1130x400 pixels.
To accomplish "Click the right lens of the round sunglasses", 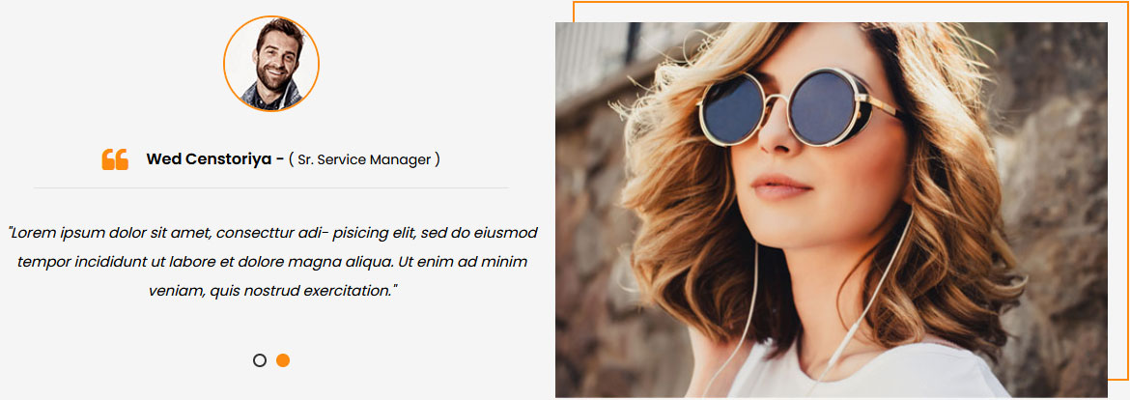I will 823,106.
